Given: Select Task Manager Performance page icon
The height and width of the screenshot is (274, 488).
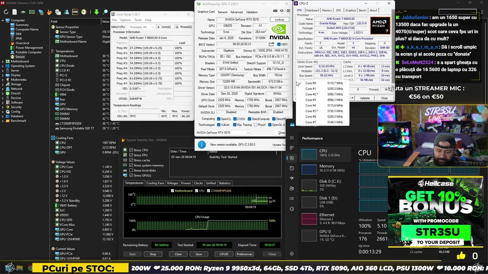Looking at the screenshot, I should 292,158.
